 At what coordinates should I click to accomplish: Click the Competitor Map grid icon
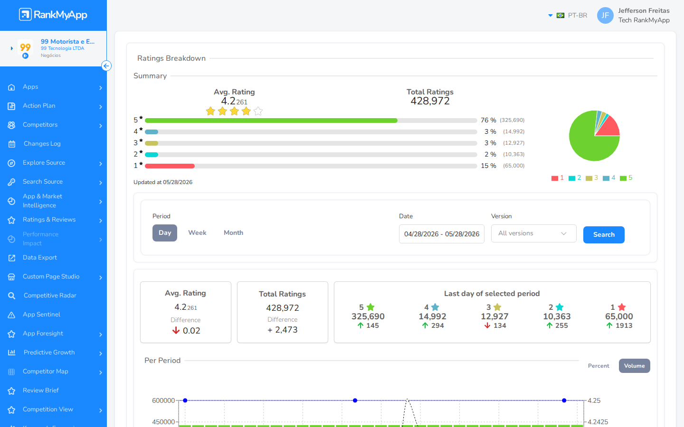[11, 372]
